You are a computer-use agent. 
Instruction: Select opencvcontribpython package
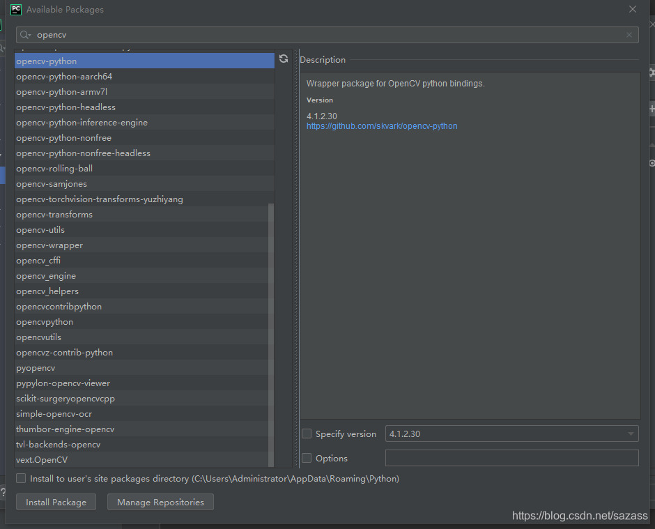coord(141,306)
